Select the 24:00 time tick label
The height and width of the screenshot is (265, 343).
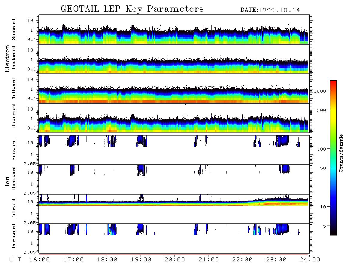(x=310, y=260)
